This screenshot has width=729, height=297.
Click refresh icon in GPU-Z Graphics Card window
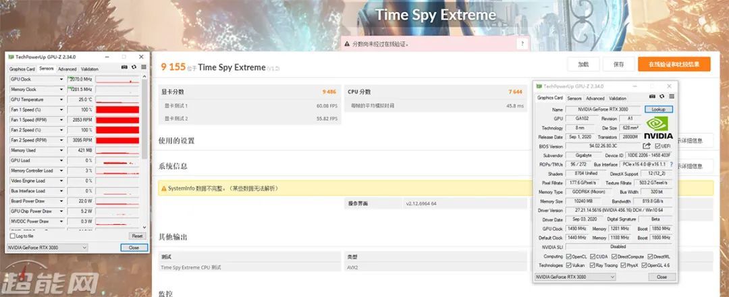661,97
